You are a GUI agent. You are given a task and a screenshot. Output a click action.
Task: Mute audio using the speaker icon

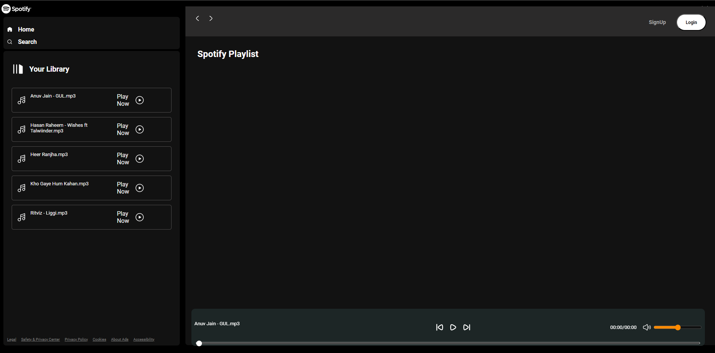tap(646, 327)
